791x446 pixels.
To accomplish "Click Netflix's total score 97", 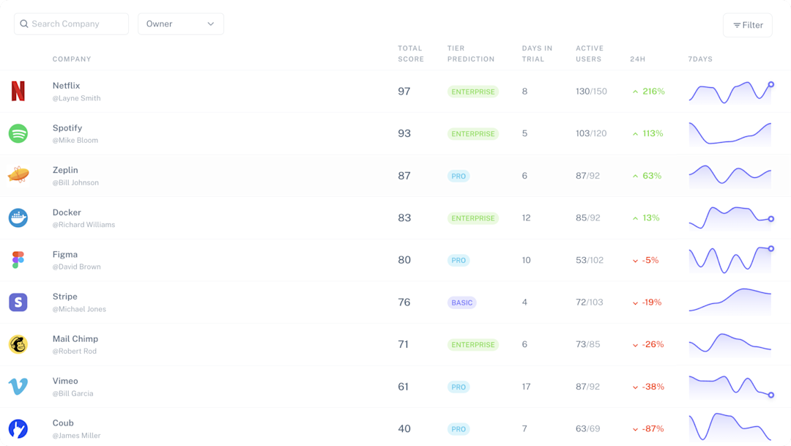I will pyautogui.click(x=404, y=92).
